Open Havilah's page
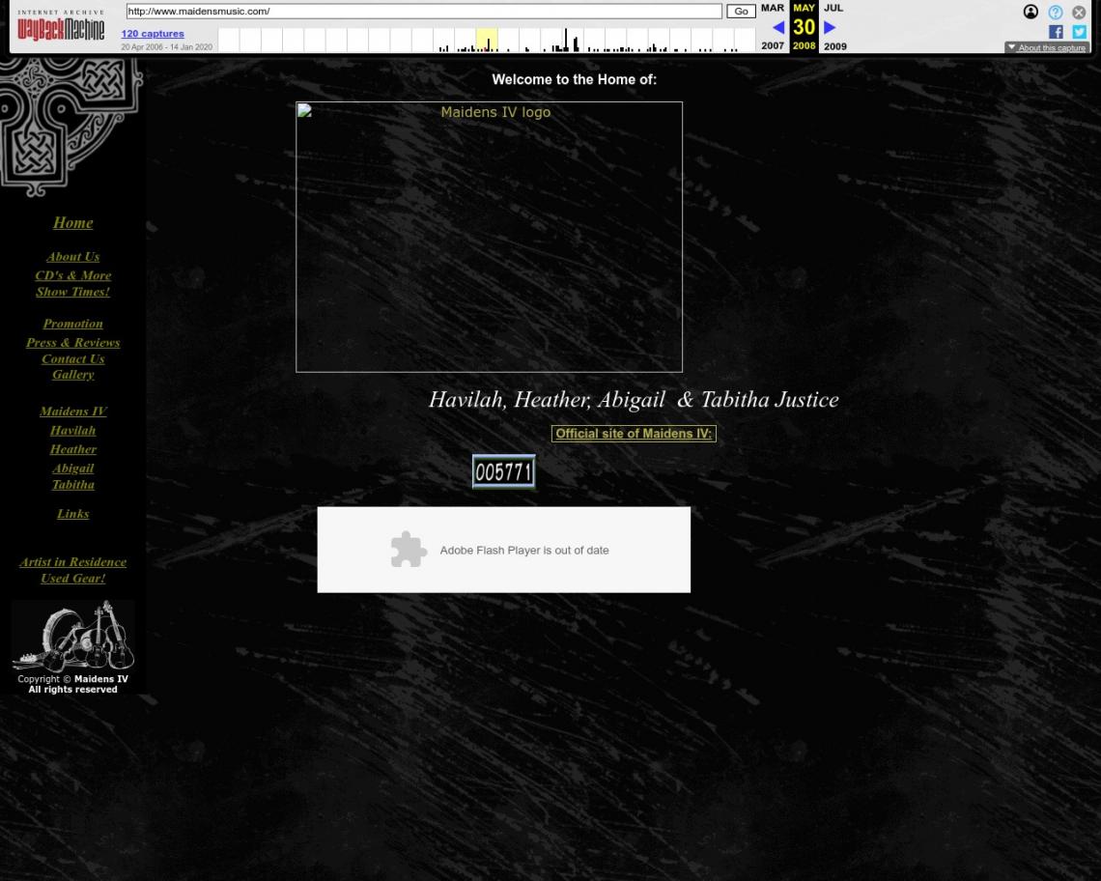 [x=73, y=431]
